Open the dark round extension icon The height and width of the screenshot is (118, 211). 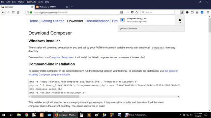(x=187, y=12)
